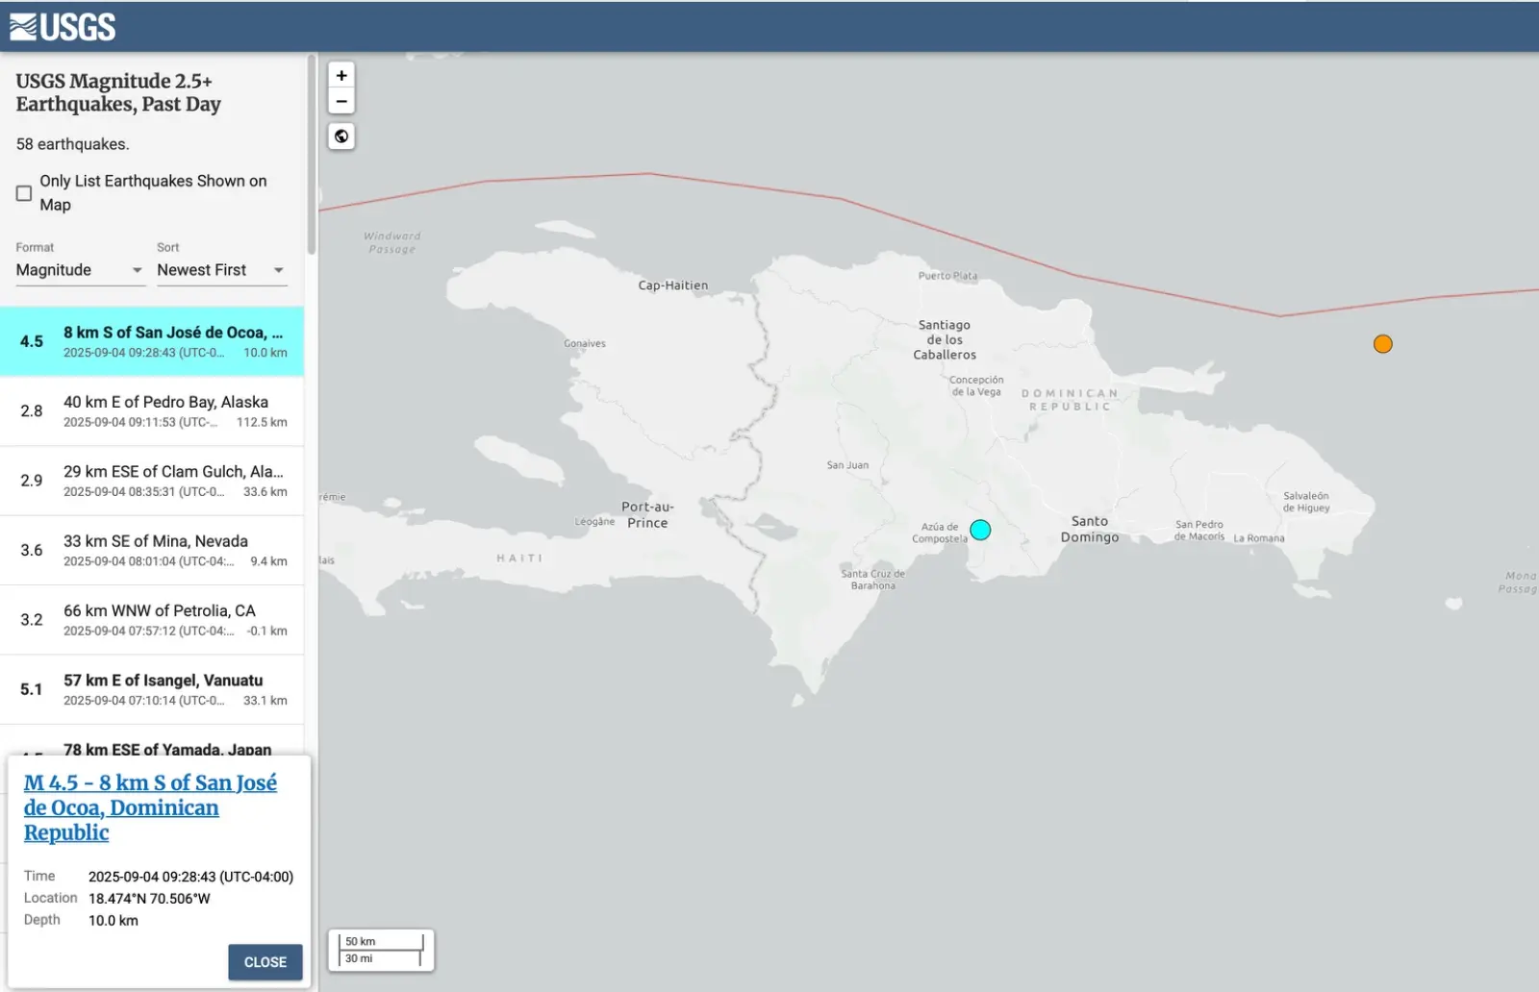The image size is (1539, 992).
Task: Click the Sort dropdown arrow
Action: tap(279, 270)
